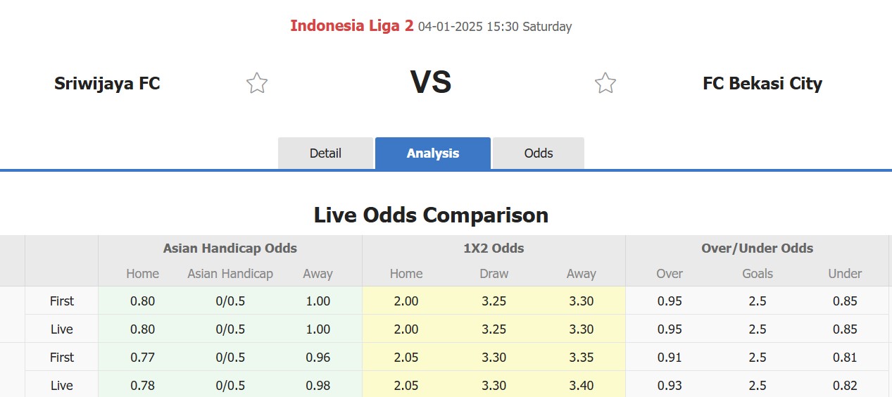Click the Asian Handicap Odds header
This screenshot has width=892, height=397.
click(x=230, y=248)
